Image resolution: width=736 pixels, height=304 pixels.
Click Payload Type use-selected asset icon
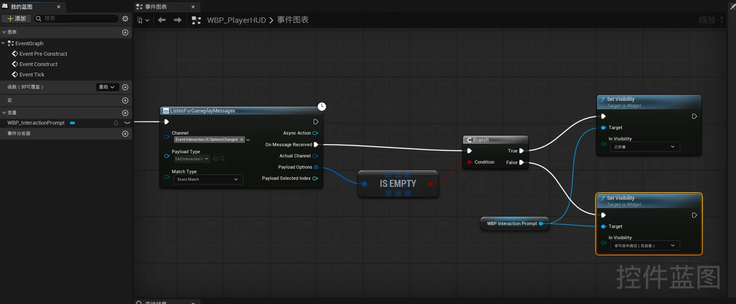tap(215, 159)
